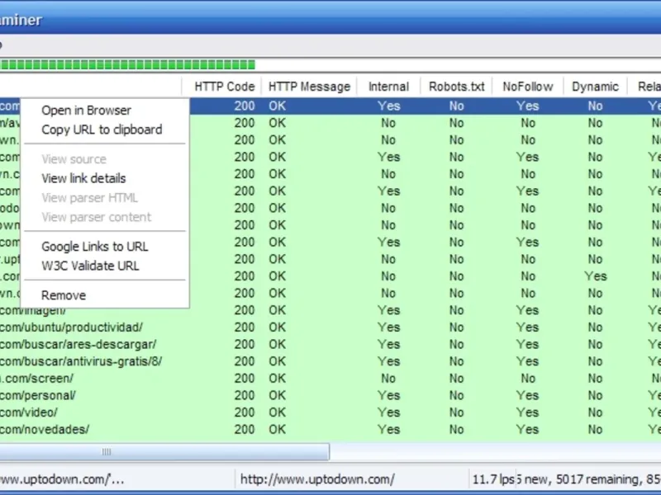Choose Google Links to URL

95,247
